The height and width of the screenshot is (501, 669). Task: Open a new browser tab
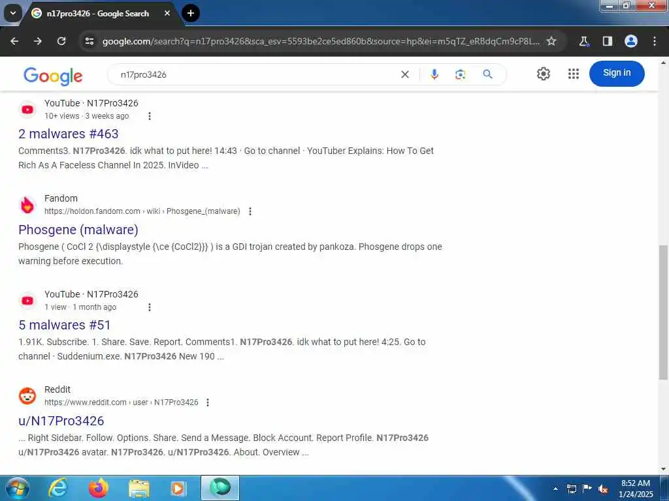pyautogui.click(x=191, y=13)
